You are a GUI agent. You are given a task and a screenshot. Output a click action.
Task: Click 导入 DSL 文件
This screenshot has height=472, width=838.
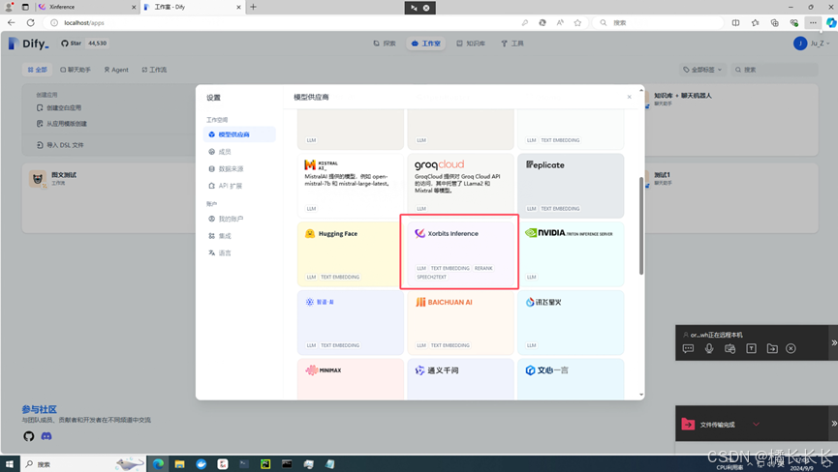coord(60,145)
